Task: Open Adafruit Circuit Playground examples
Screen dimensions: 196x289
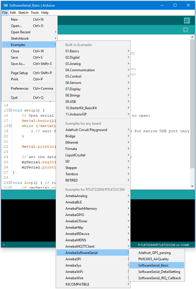Action: 93,130
